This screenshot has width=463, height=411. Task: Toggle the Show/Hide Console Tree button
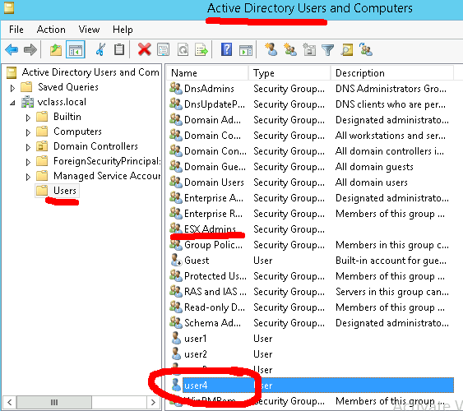pos(76,49)
